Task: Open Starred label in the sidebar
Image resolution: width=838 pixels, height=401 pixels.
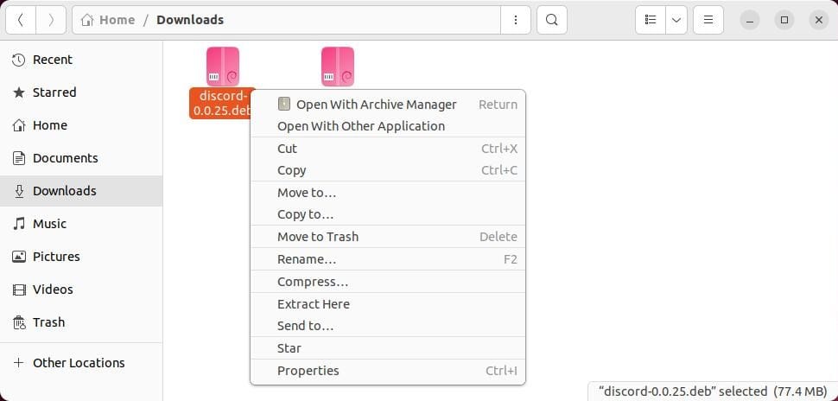Action: 54,92
